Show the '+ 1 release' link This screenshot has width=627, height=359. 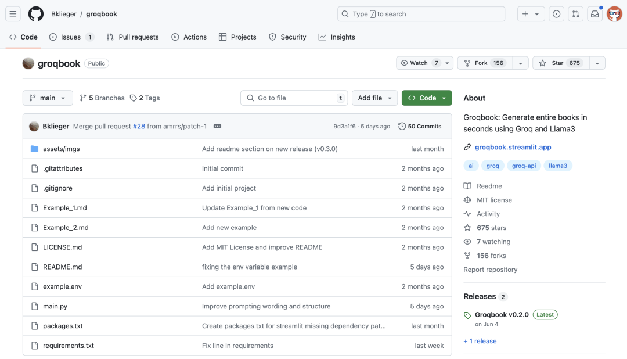click(480, 342)
